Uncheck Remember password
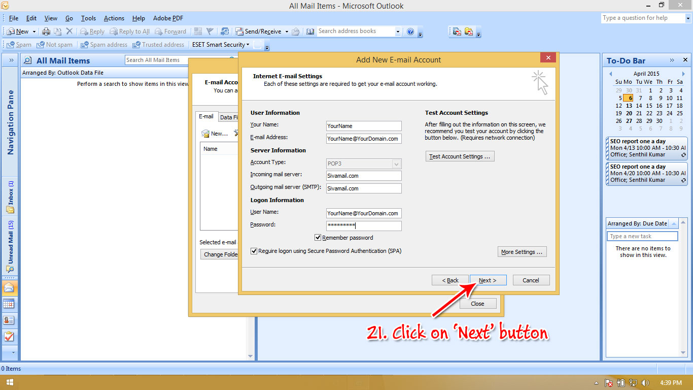 (x=318, y=237)
